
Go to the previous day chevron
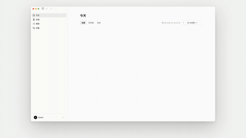[x=183, y=23]
